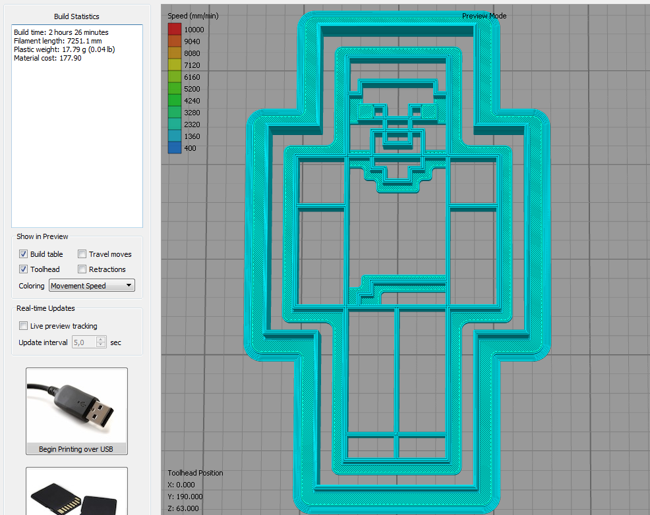The image size is (650, 515).
Task: Click the X: 0.000 position value
Action: click(x=181, y=485)
